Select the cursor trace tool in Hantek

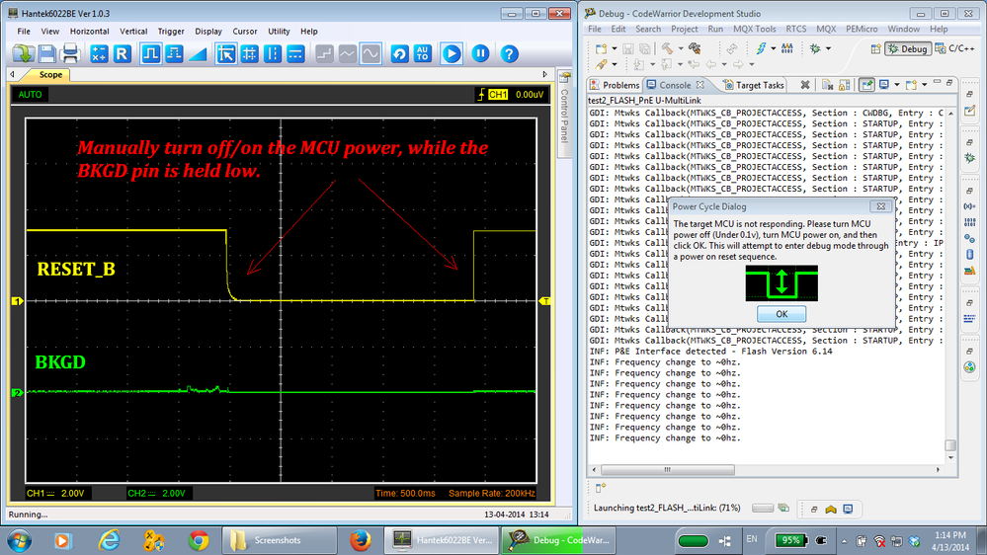pos(226,54)
